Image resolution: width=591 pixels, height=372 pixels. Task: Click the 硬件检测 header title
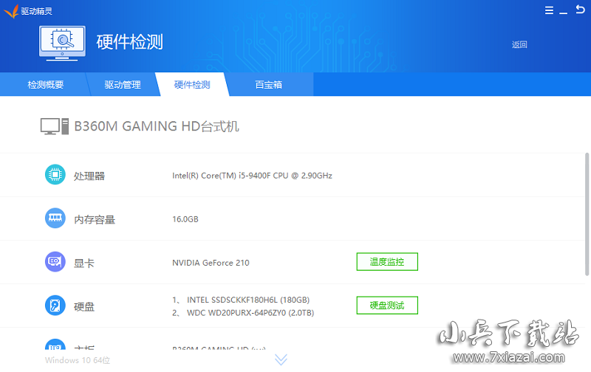point(130,42)
